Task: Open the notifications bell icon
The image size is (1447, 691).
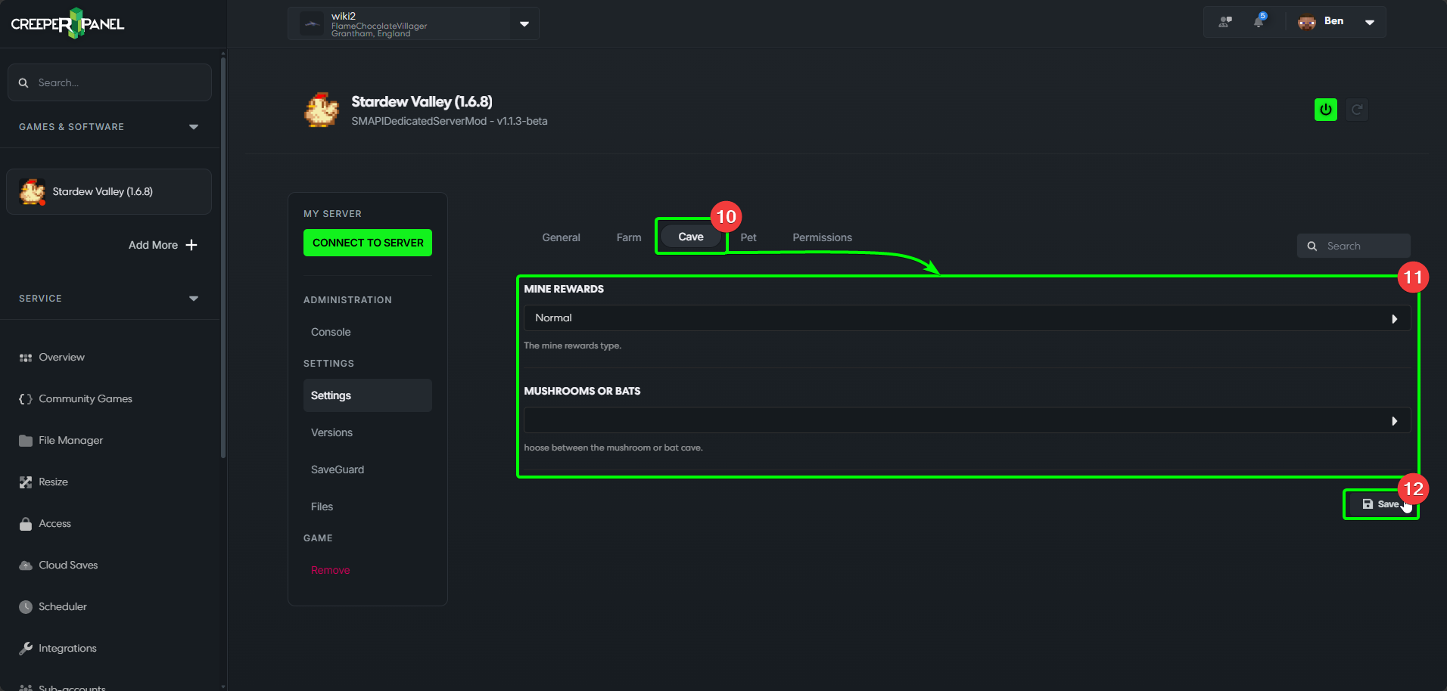Action: [1259, 21]
